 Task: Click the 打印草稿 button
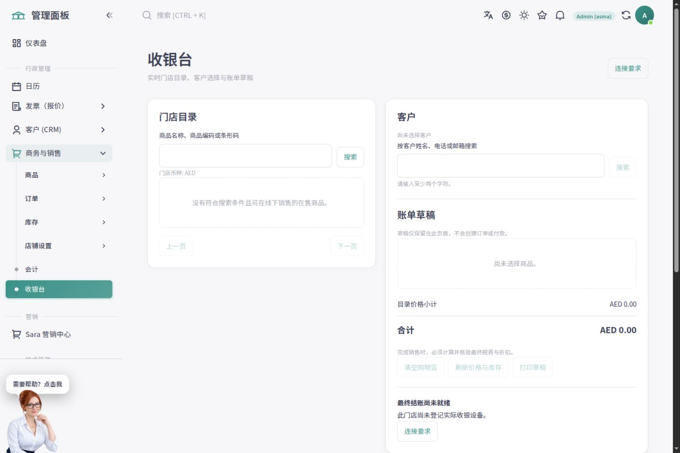pos(533,367)
